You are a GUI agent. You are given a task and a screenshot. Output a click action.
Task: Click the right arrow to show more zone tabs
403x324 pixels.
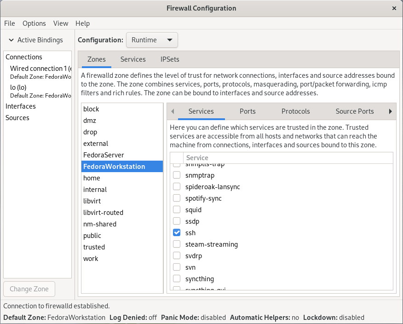pos(391,111)
